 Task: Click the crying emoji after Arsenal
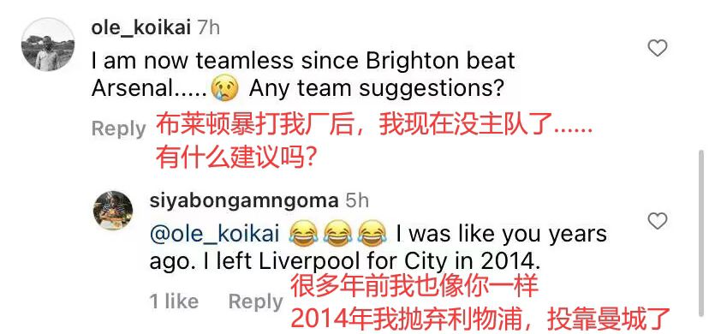(x=224, y=89)
